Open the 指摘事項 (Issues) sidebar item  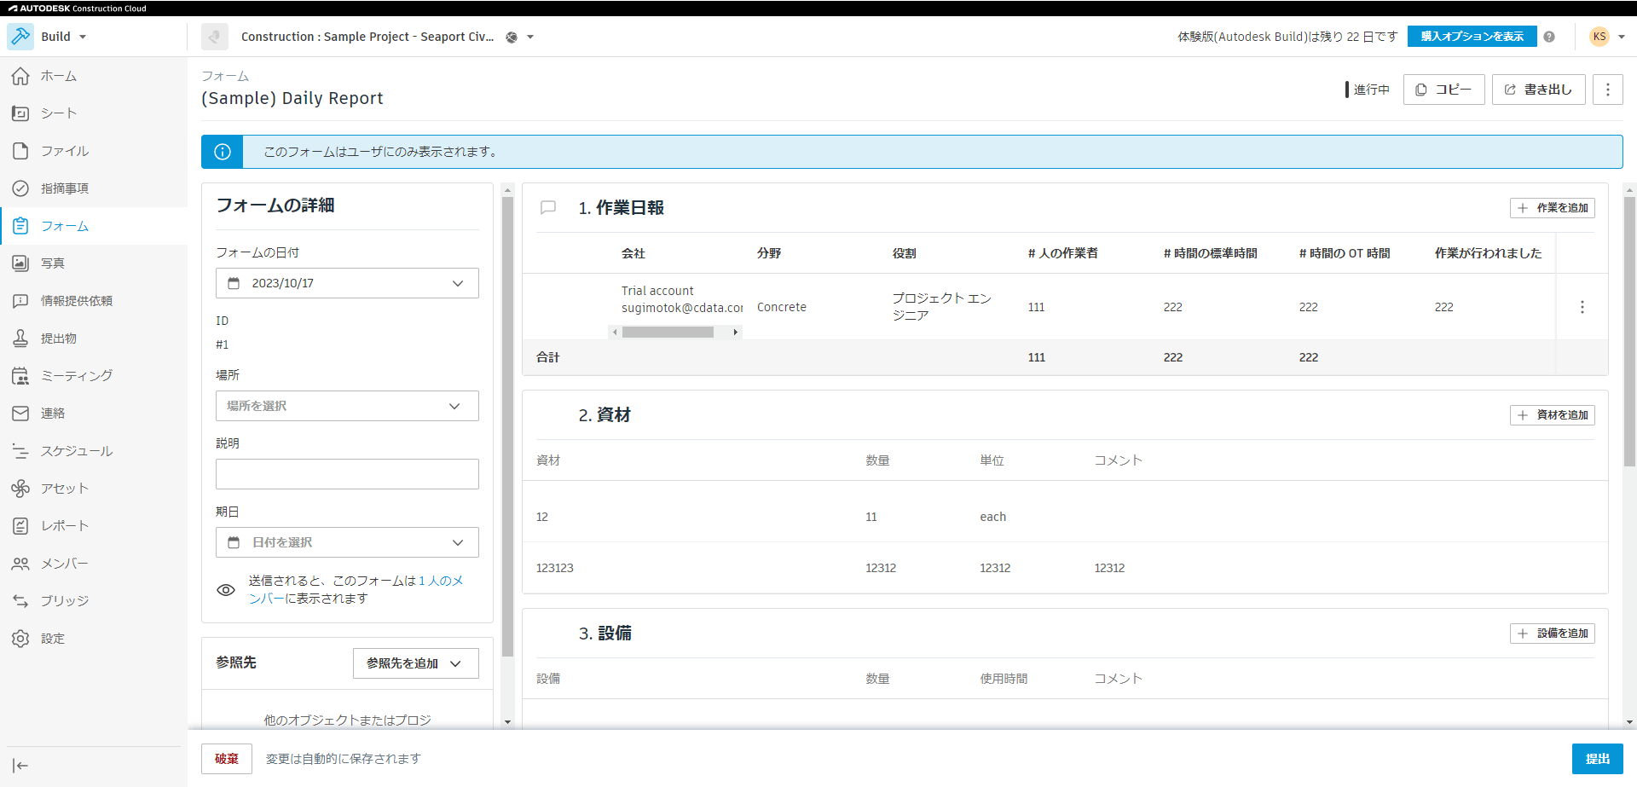94,188
